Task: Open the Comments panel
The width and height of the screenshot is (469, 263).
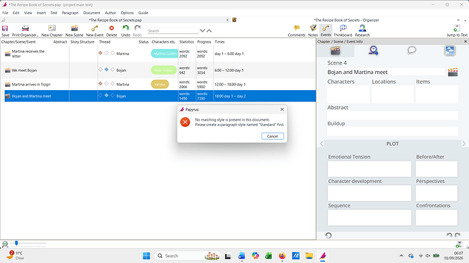Action: point(296,31)
